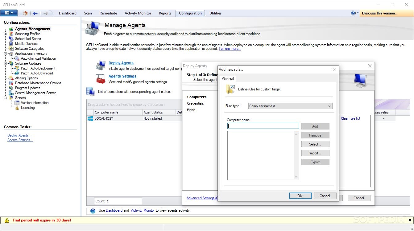Click the Licensing padlock icon
The height and width of the screenshot is (231, 414).
17,108
